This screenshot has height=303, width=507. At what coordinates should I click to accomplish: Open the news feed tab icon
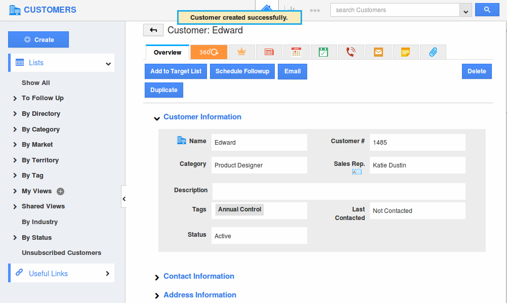coord(269,52)
